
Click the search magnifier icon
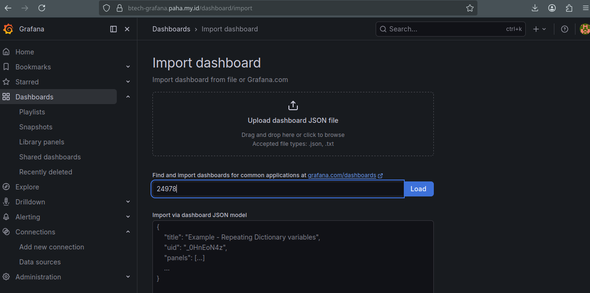pos(383,29)
